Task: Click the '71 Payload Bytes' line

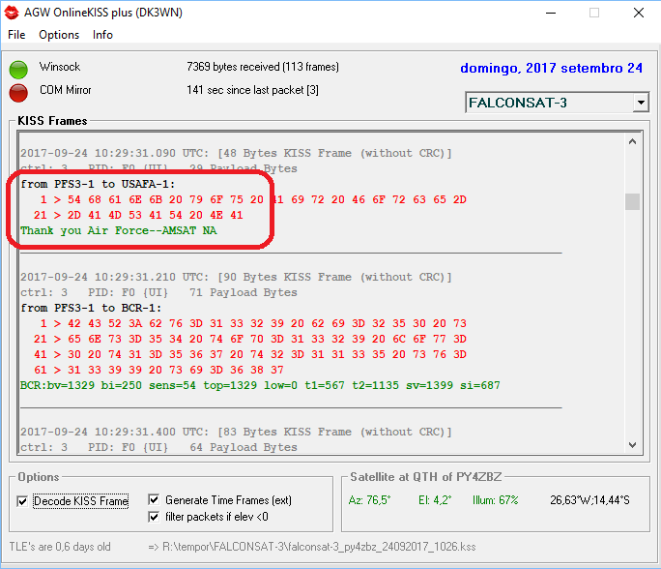Action: [x=158, y=292]
